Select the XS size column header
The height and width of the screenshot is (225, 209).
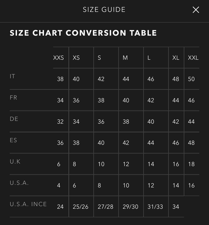(76, 58)
